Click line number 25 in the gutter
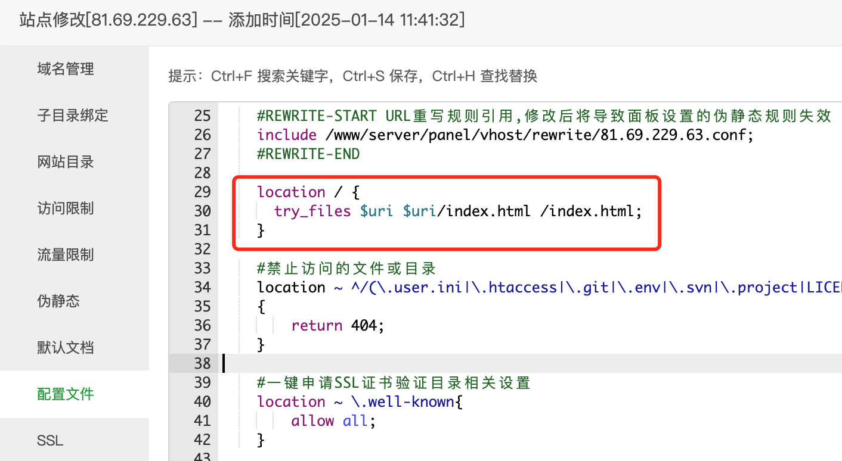The width and height of the screenshot is (842, 461). [x=202, y=116]
